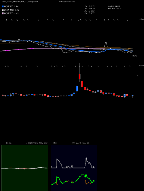Image resolution: width=144 pixels, height=191 pixels.
Task: Open the dark blue ADX chart panel
Action: point(74,168)
